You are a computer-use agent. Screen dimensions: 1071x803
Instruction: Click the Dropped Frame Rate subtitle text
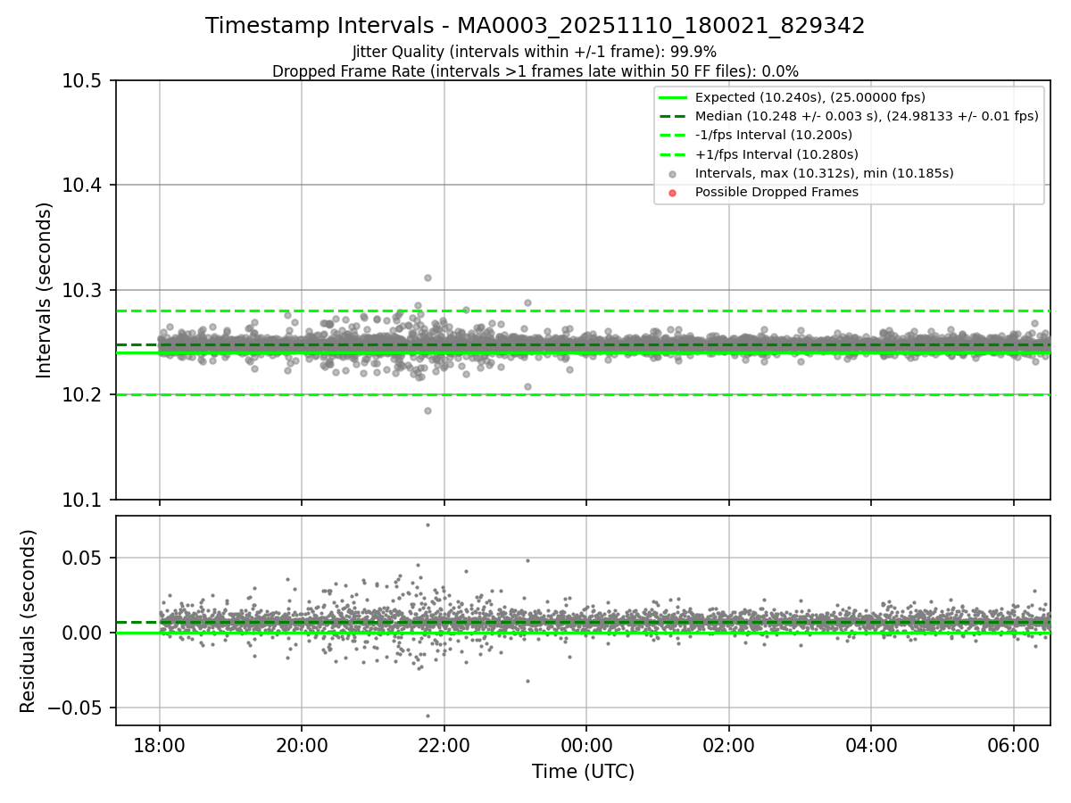pyautogui.click(x=535, y=70)
